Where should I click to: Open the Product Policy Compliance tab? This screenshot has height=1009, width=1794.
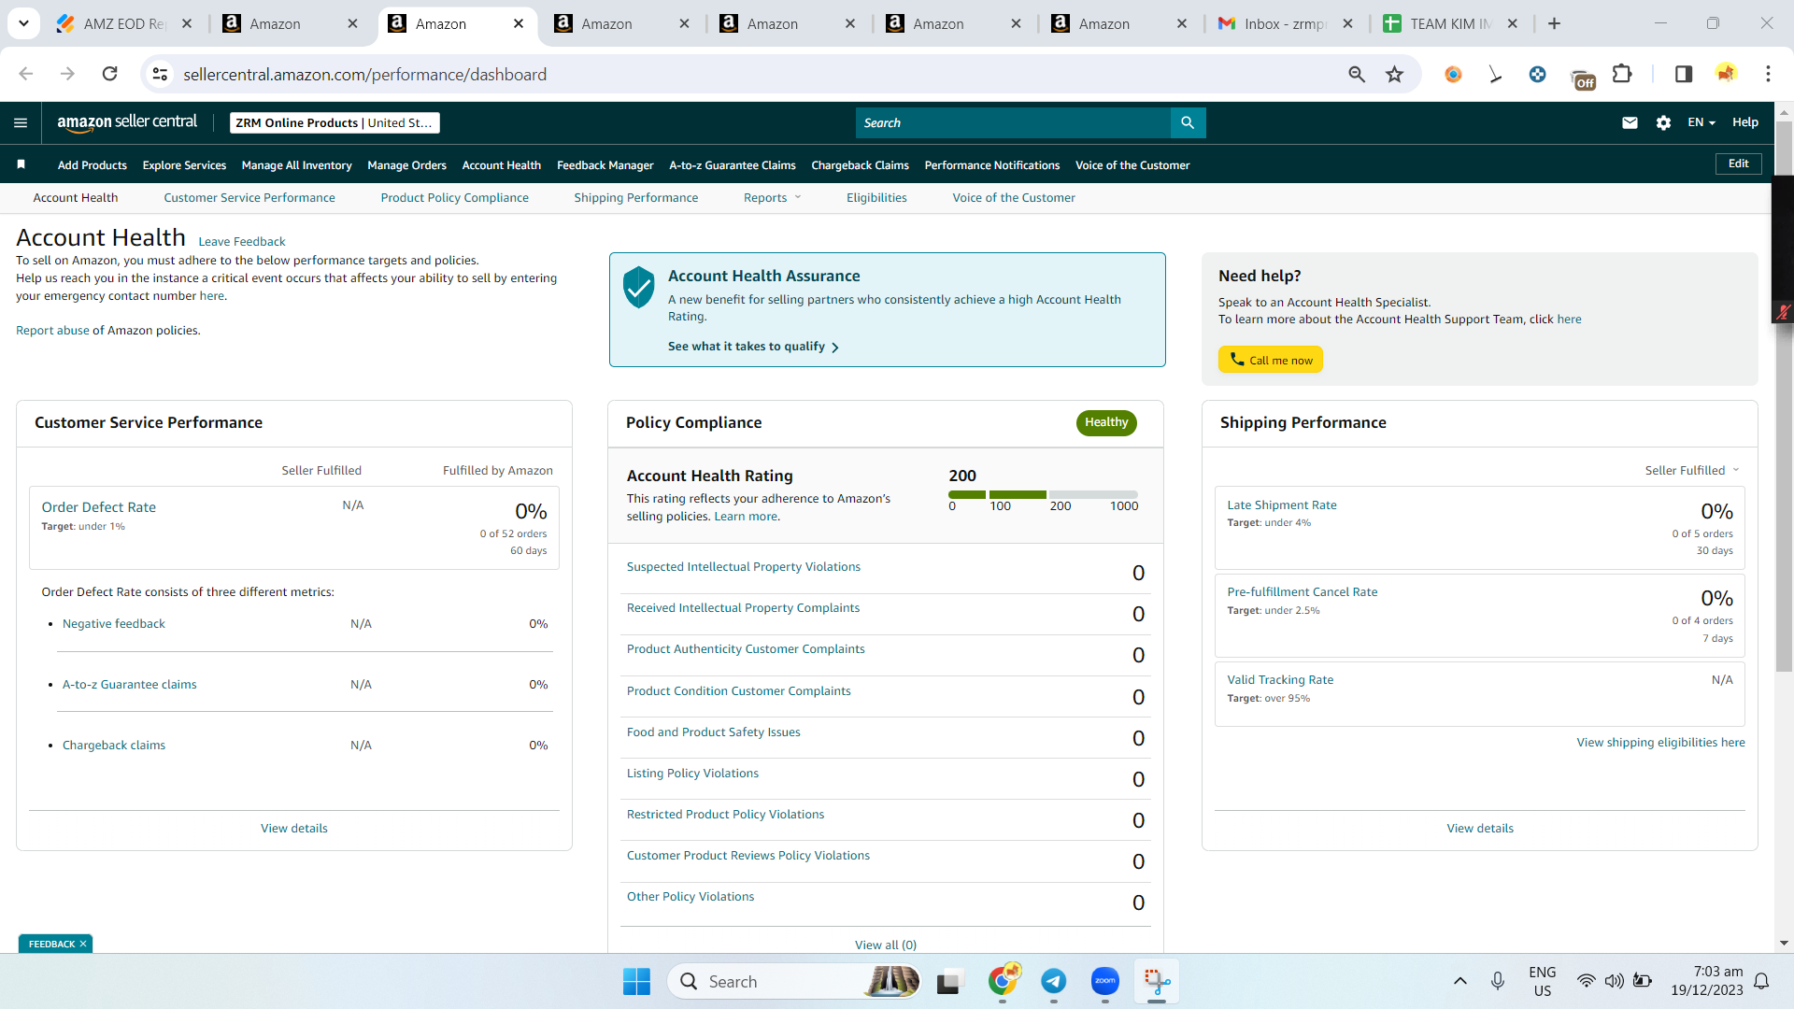pos(455,198)
